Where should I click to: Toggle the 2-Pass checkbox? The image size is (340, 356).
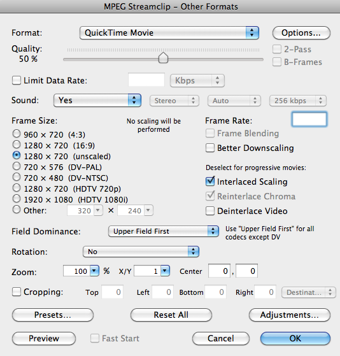point(277,49)
